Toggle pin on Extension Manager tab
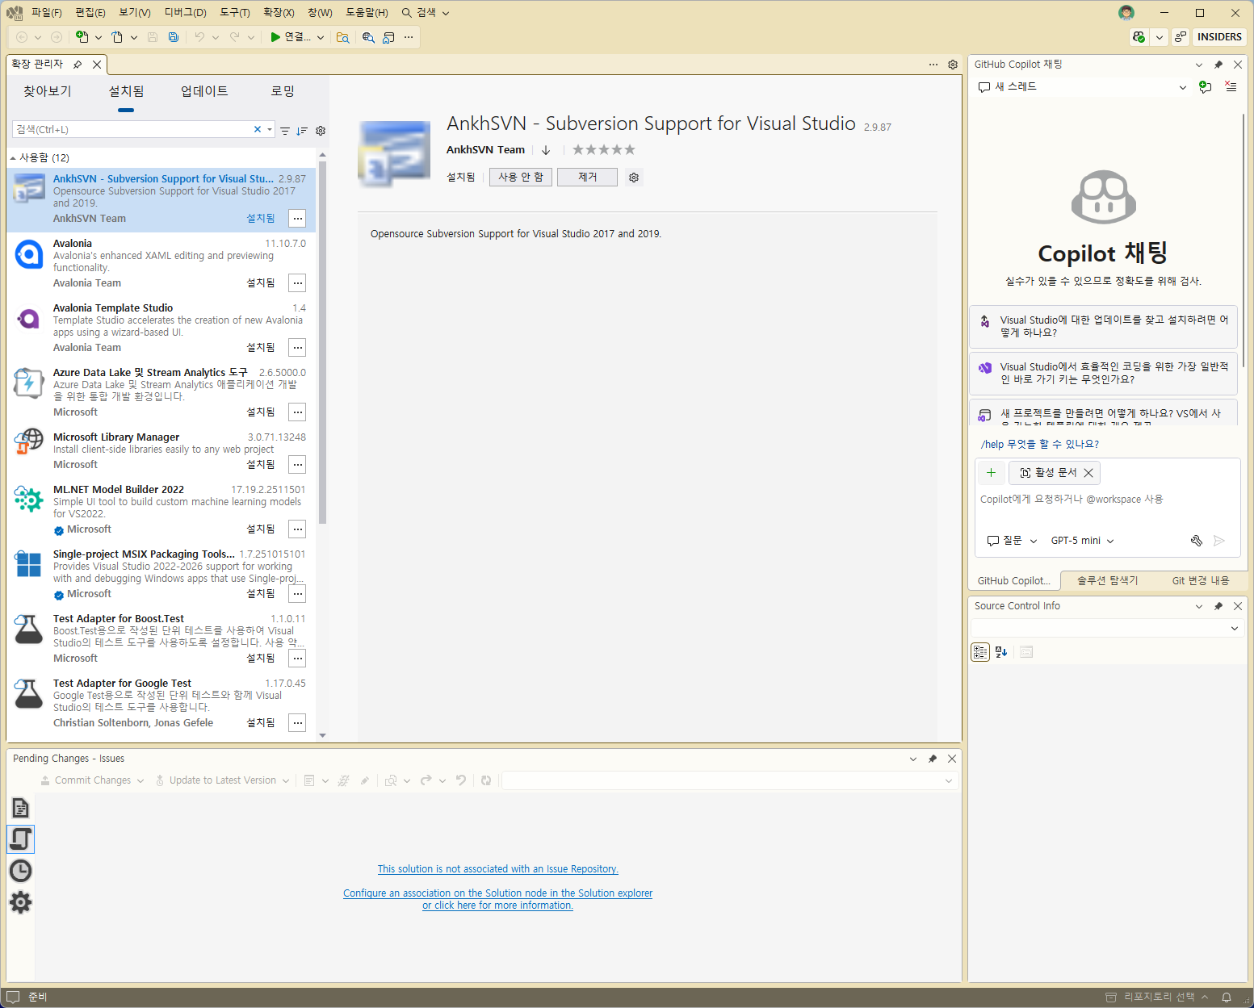Image resolution: width=1254 pixels, height=1008 pixels. (78, 65)
